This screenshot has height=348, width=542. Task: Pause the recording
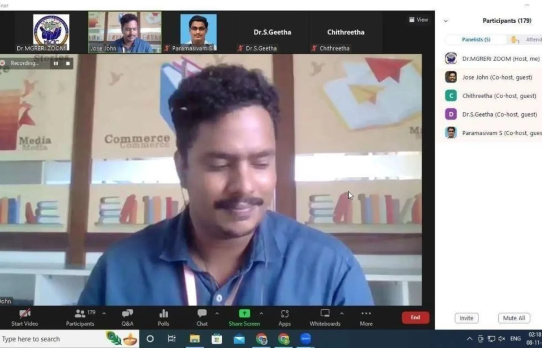(x=56, y=63)
